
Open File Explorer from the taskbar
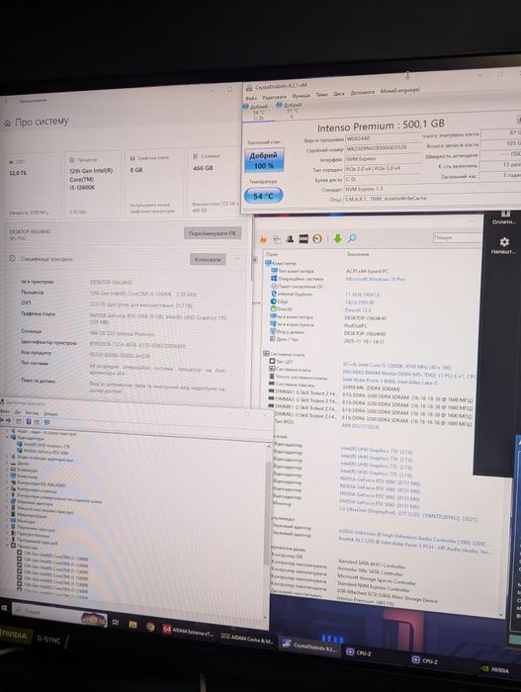click(x=132, y=625)
